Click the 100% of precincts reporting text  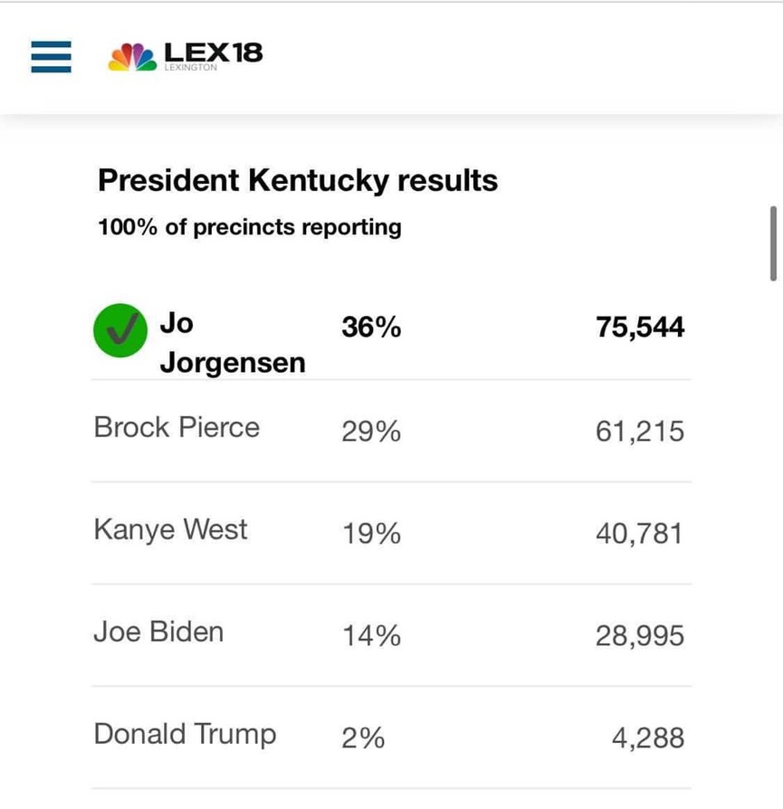250,227
